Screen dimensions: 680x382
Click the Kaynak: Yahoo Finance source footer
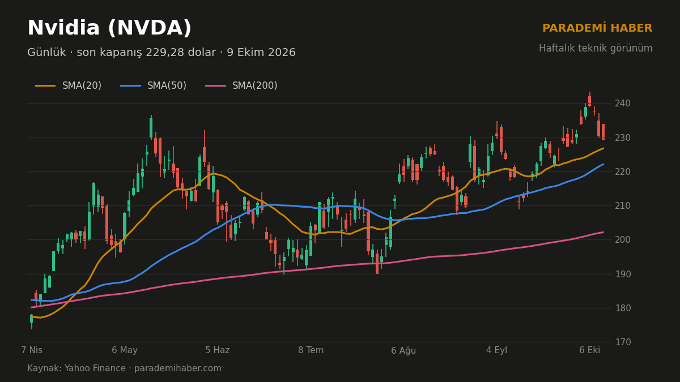pos(124,368)
